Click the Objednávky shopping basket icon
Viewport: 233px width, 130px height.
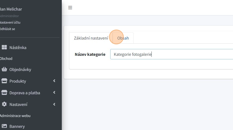(x=4, y=69)
